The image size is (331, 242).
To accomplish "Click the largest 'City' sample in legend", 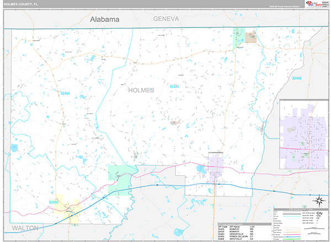I will [x=319, y=213].
